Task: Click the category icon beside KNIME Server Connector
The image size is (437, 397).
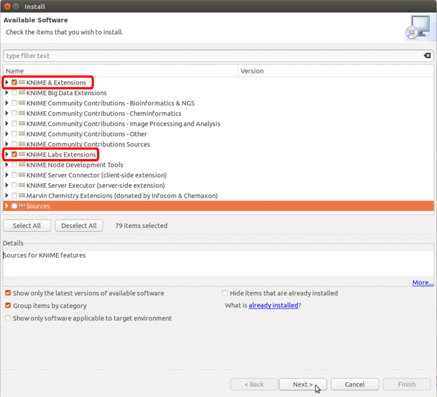Action: [x=22, y=175]
